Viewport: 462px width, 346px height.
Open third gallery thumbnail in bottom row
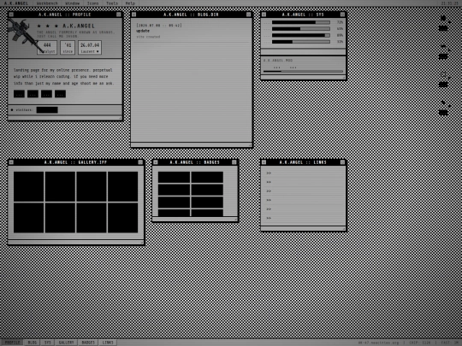tap(92, 218)
